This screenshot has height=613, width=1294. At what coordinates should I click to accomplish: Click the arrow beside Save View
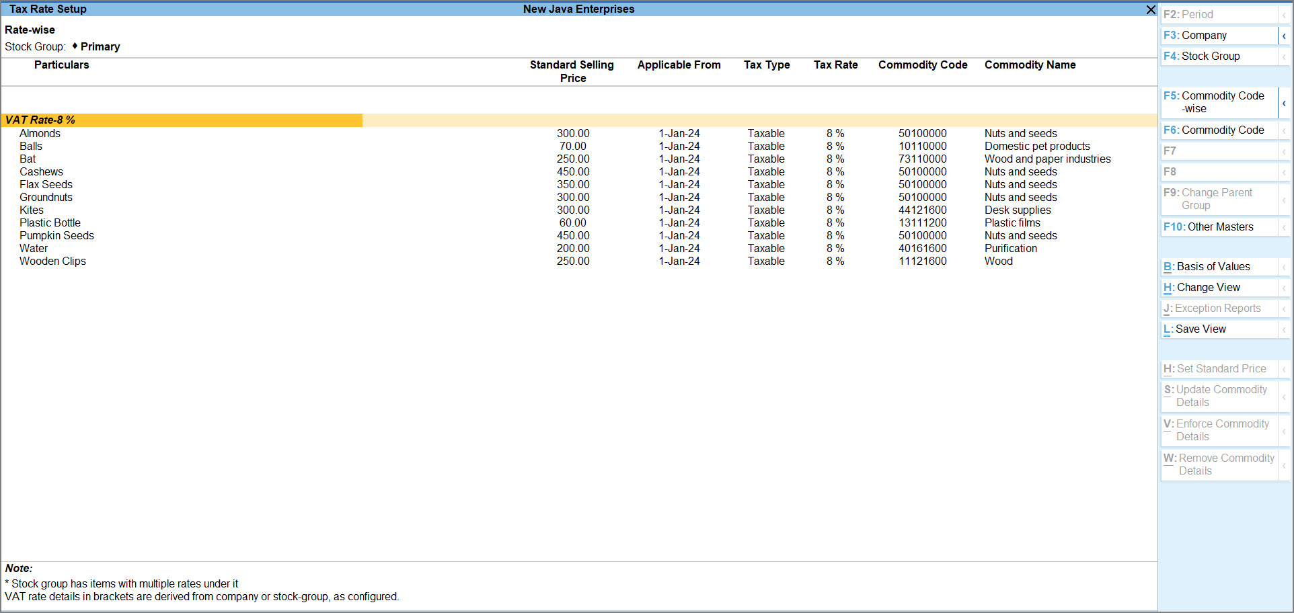tap(1284, 329)
